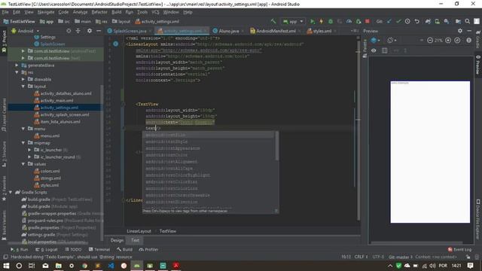This screenshot has width=482, height=271.
Task: Switch to the Design tab
Action: pyautogui.click(x=117, y=240)
